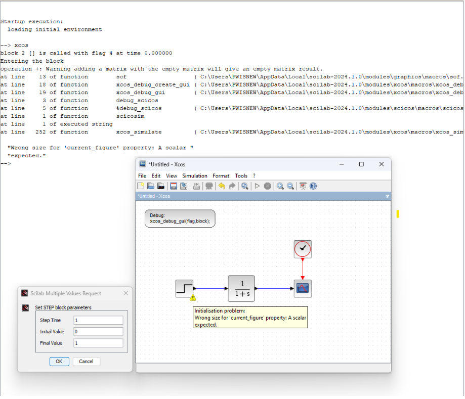465x399 pixels.
Task: Click 'loading initial environment' console text
Action: tap(55, 30)
